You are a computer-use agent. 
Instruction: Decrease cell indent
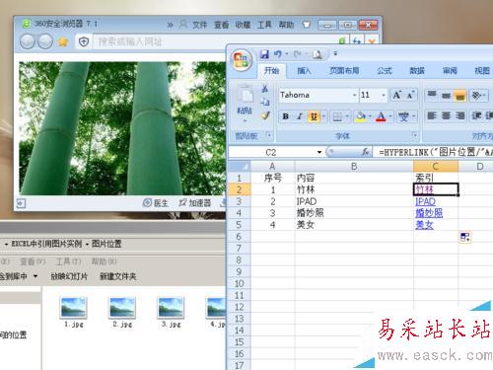click(x=476, y=115)
